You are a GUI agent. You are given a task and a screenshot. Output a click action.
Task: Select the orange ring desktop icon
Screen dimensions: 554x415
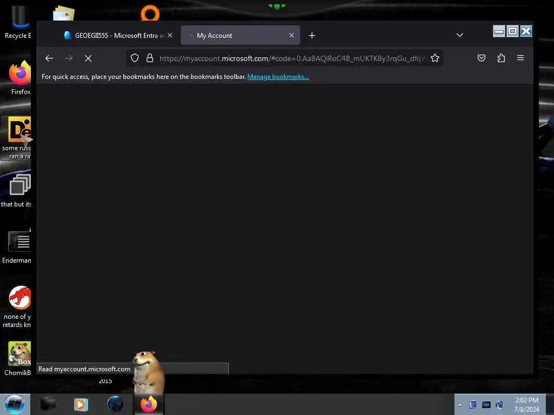click(150, 14)
